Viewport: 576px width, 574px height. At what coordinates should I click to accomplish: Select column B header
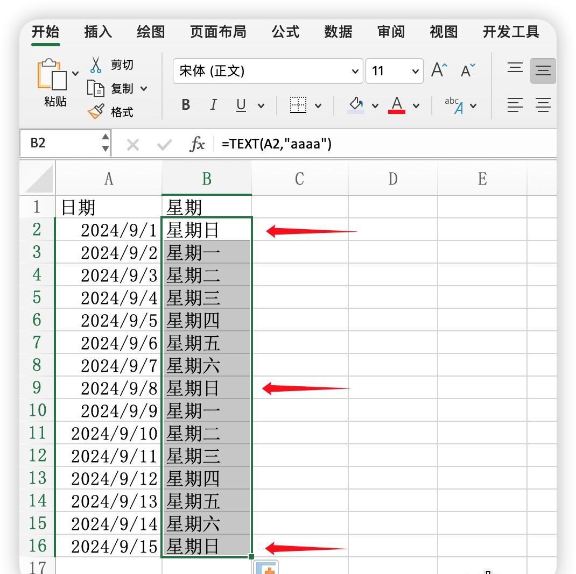(207, 179)
